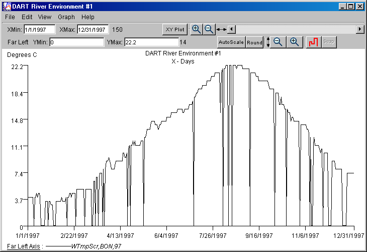Image resolution: width=367 pixels, height=252 pixels.
Task: Open the Graph menu
Action: pyautogui.click(x=66, y=17)
